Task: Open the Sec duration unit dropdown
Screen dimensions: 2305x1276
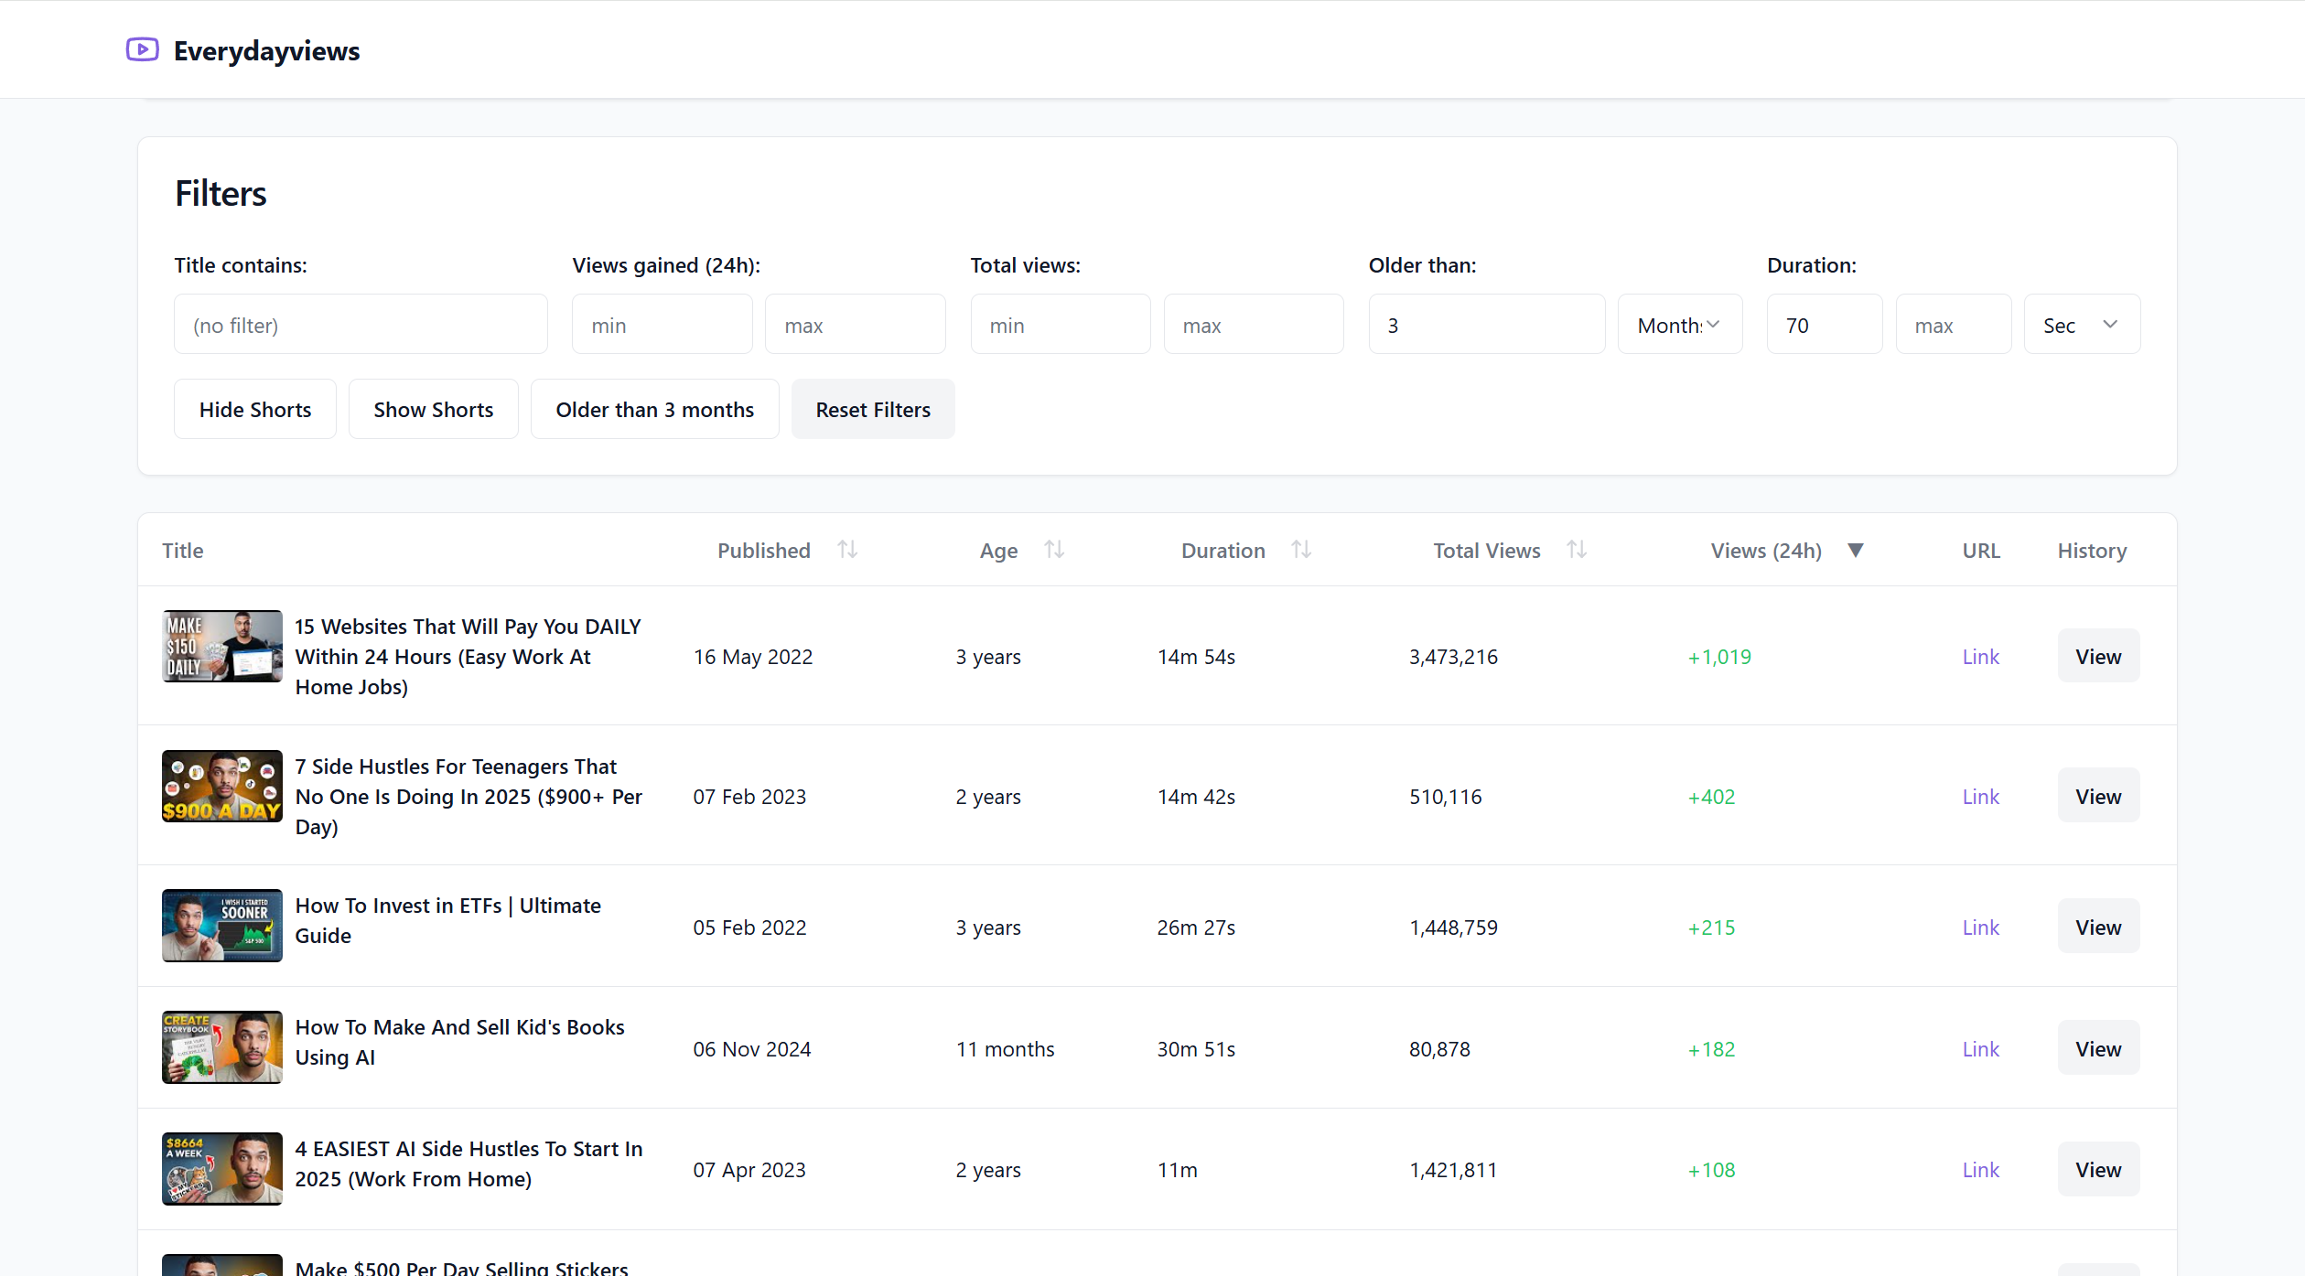Action: coord(2081,325)
